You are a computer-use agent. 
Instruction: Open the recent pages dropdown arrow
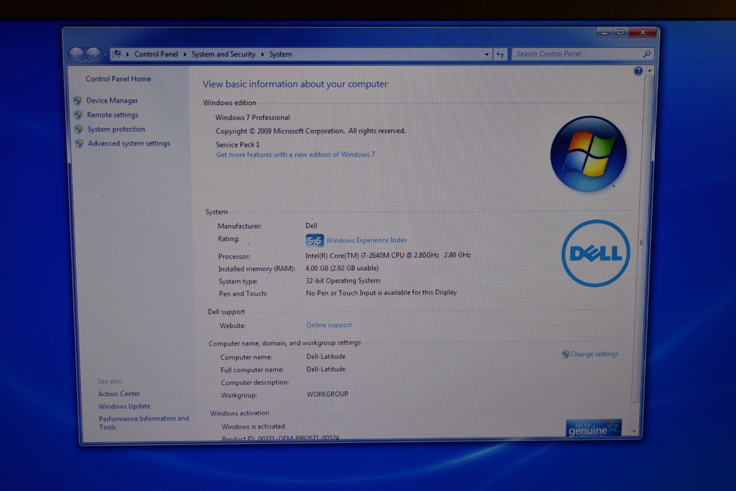click(105, 55)
